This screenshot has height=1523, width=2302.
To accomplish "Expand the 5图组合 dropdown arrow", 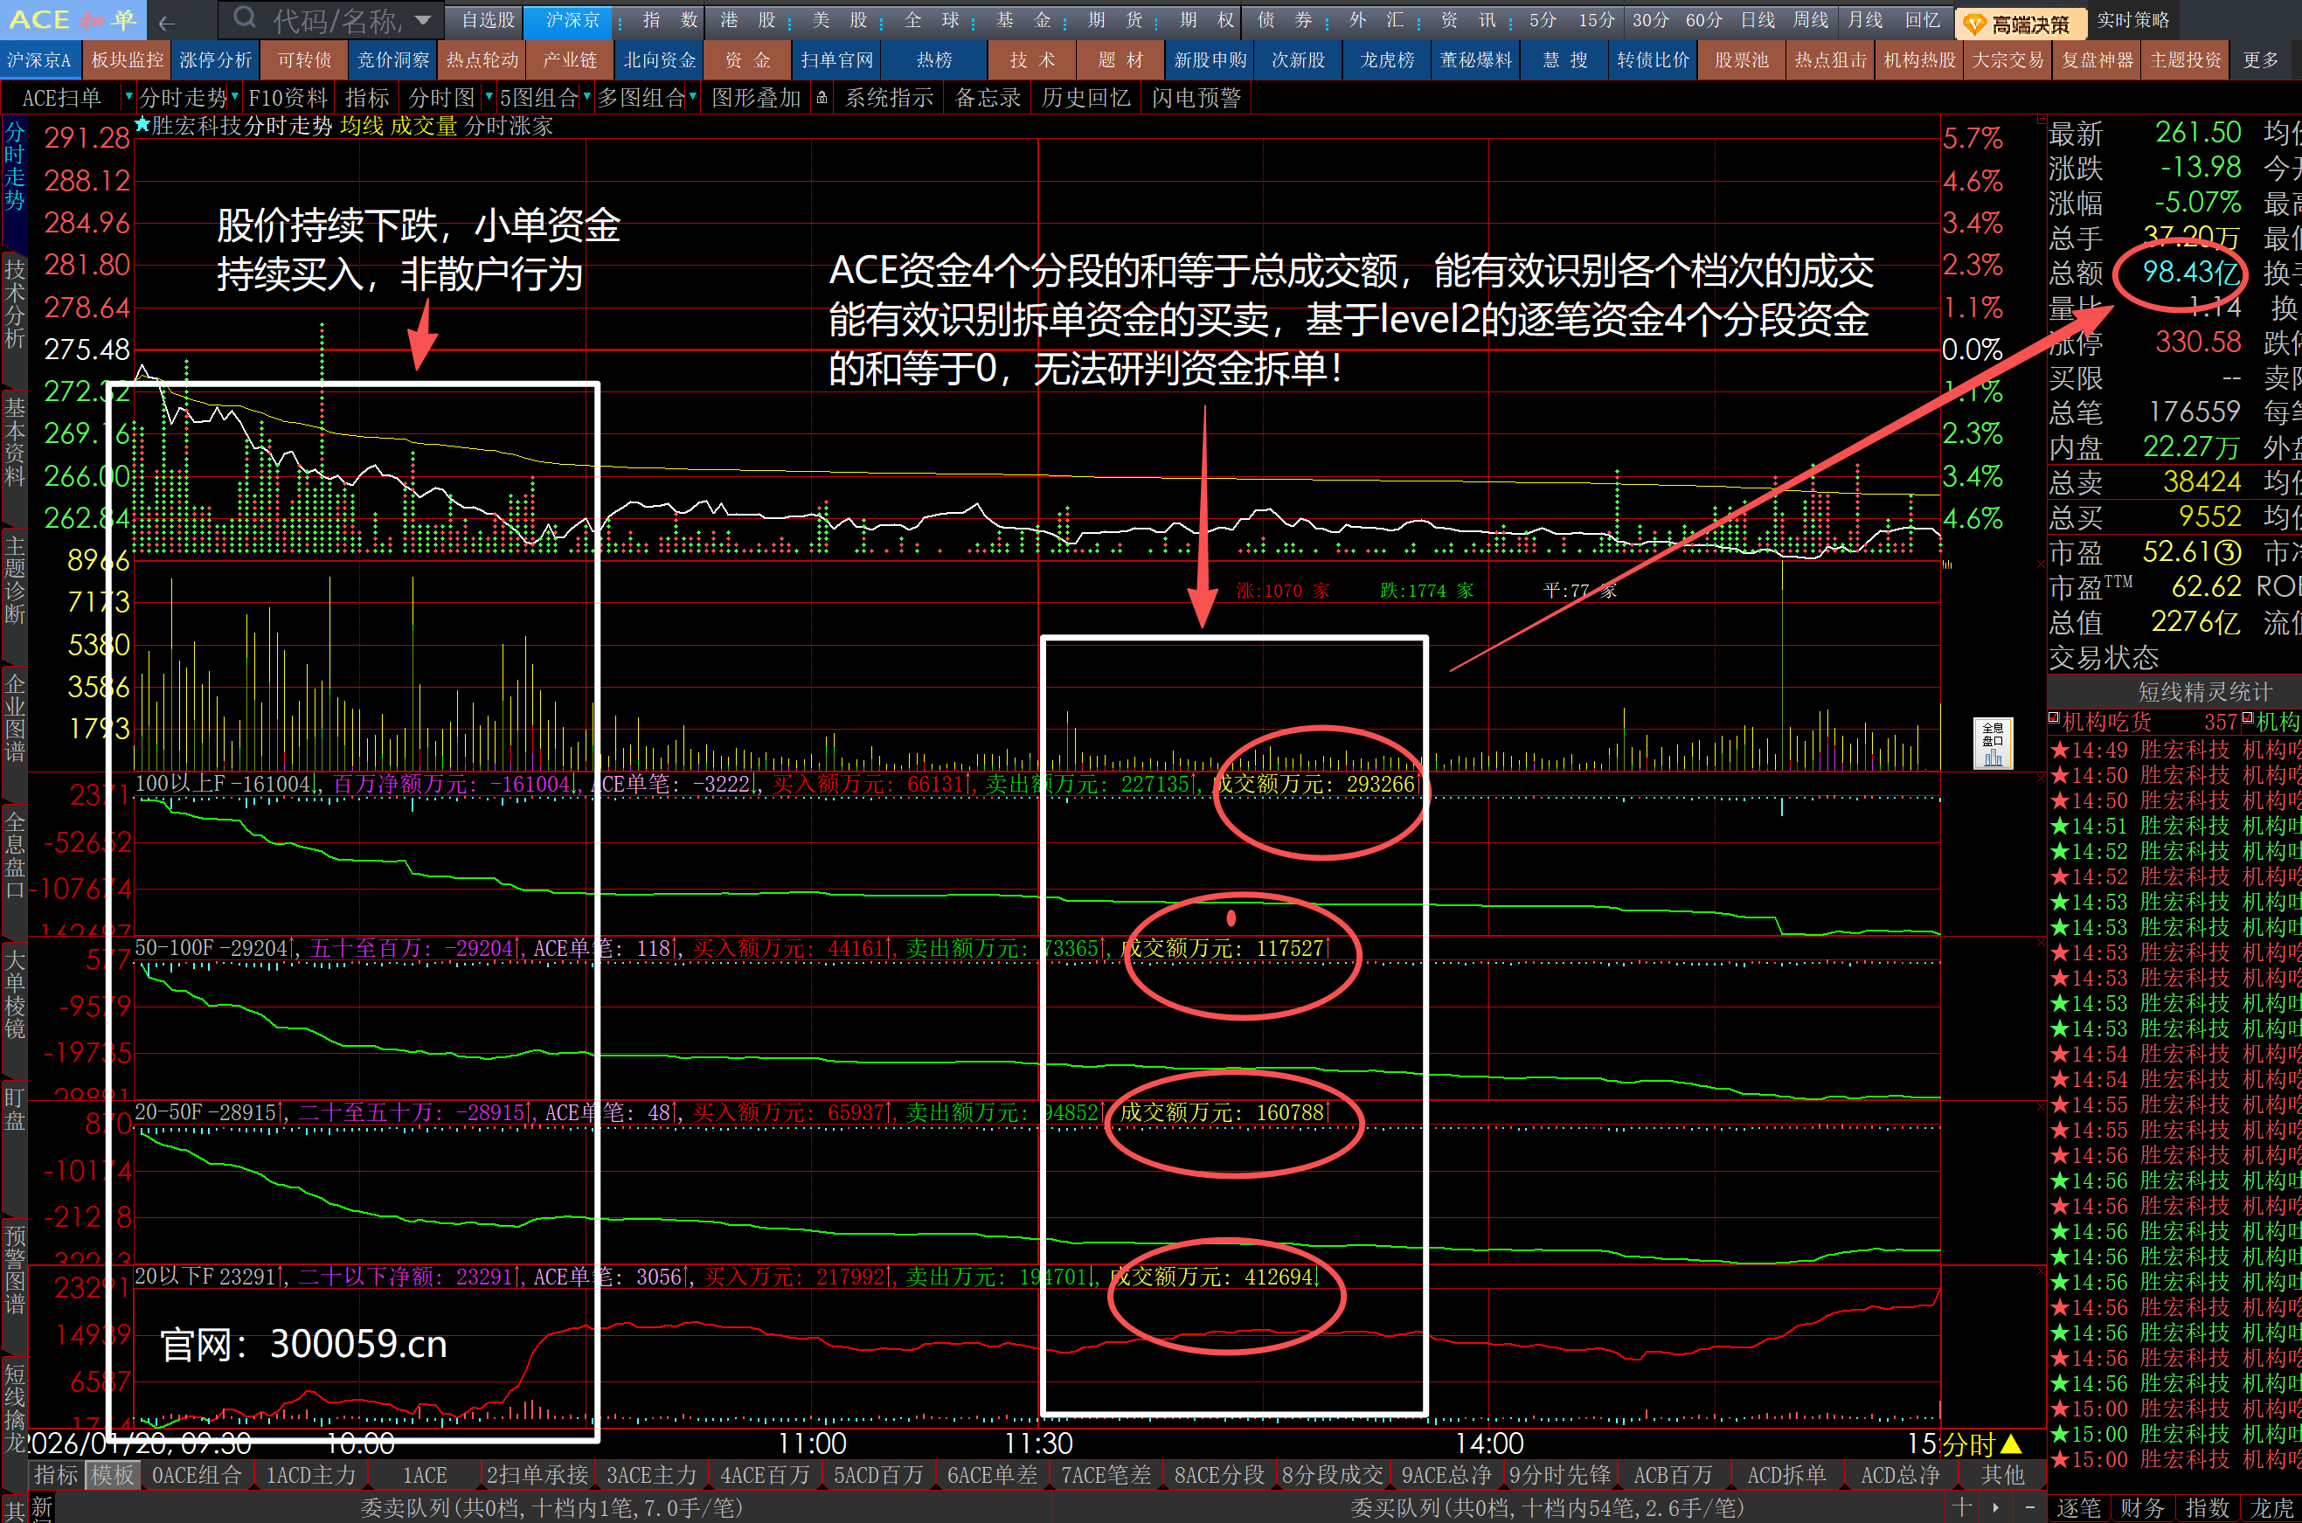I will pyautogui.click(x=586, y=97).
